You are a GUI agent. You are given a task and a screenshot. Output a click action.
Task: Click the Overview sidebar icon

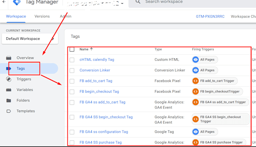[x=9, y=58]
